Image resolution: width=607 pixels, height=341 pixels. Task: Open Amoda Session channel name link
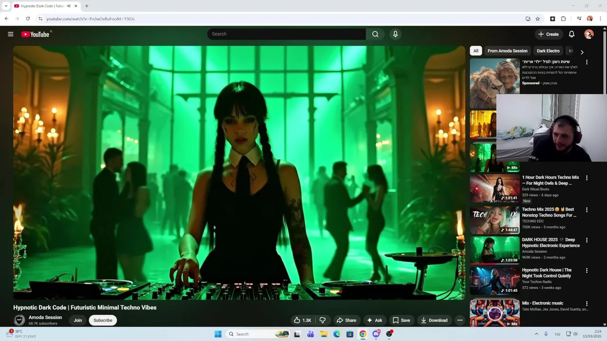[x=45, y=317]
